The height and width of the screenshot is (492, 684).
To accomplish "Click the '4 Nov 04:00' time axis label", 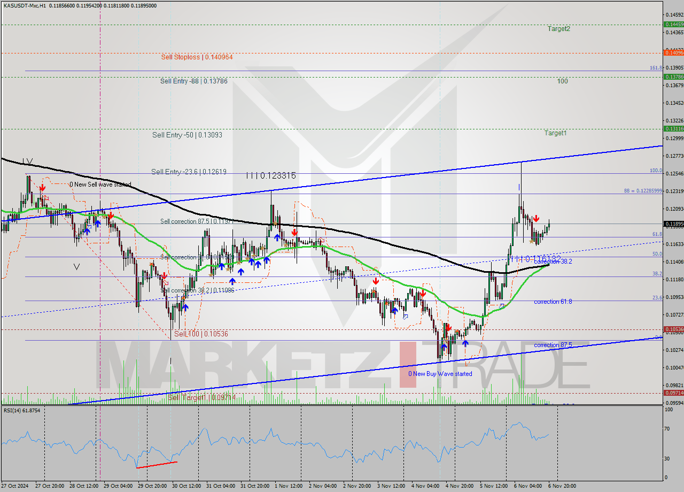I will pos(425,486).
